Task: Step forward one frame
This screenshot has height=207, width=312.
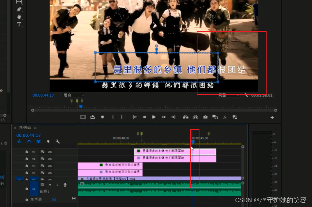Action: coord(164,117)
